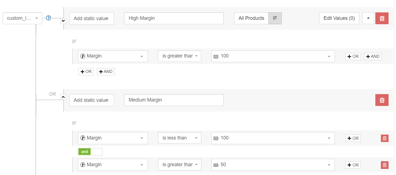Change the operator dropdown in the value 50 row
The height and width of the screenshot is (175, 396).
tap(180, 165)
